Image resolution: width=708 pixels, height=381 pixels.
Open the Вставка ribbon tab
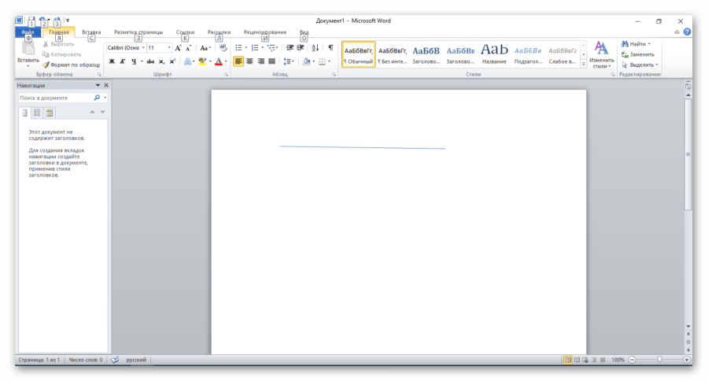click(91, 32)
